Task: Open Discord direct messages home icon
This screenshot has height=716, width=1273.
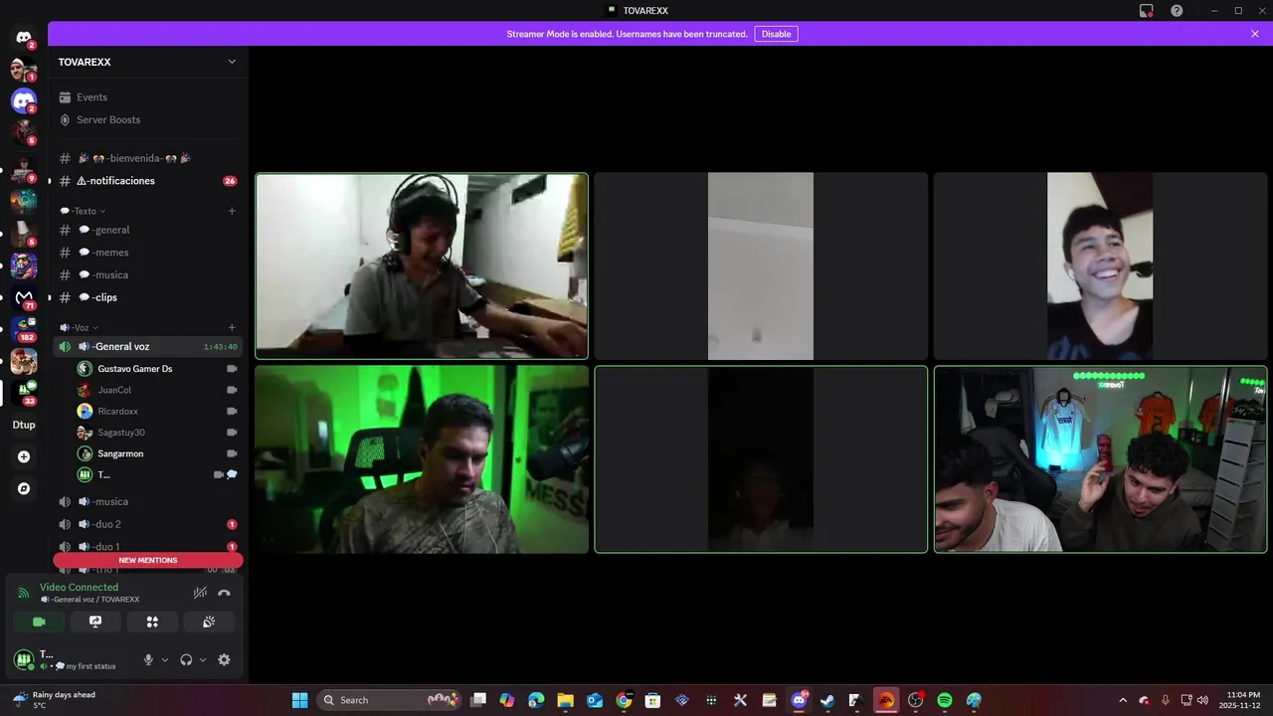Action: point(24,38)
